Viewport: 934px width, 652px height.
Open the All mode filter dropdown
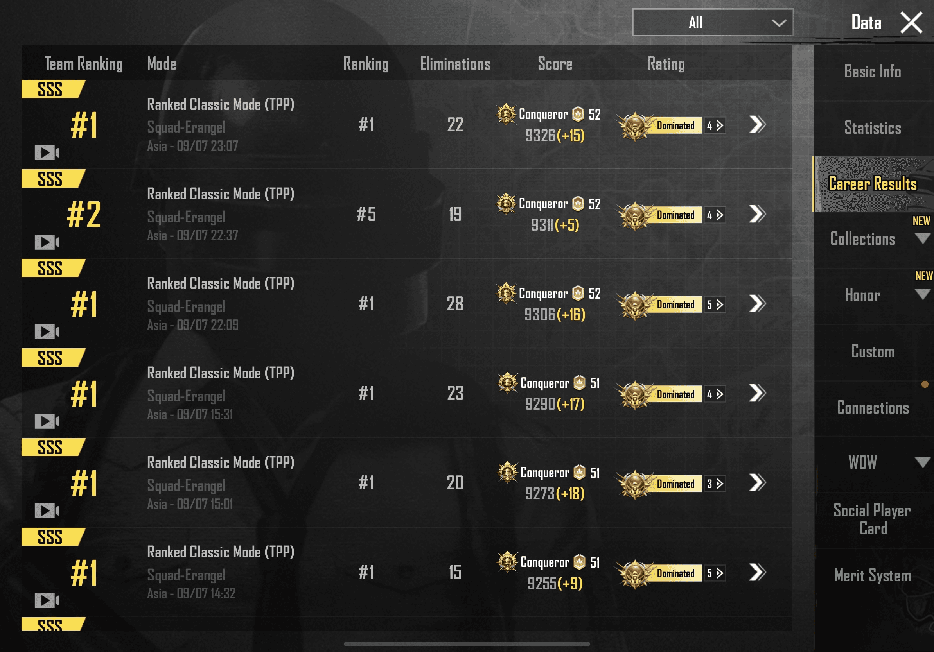tap(712, 23)
